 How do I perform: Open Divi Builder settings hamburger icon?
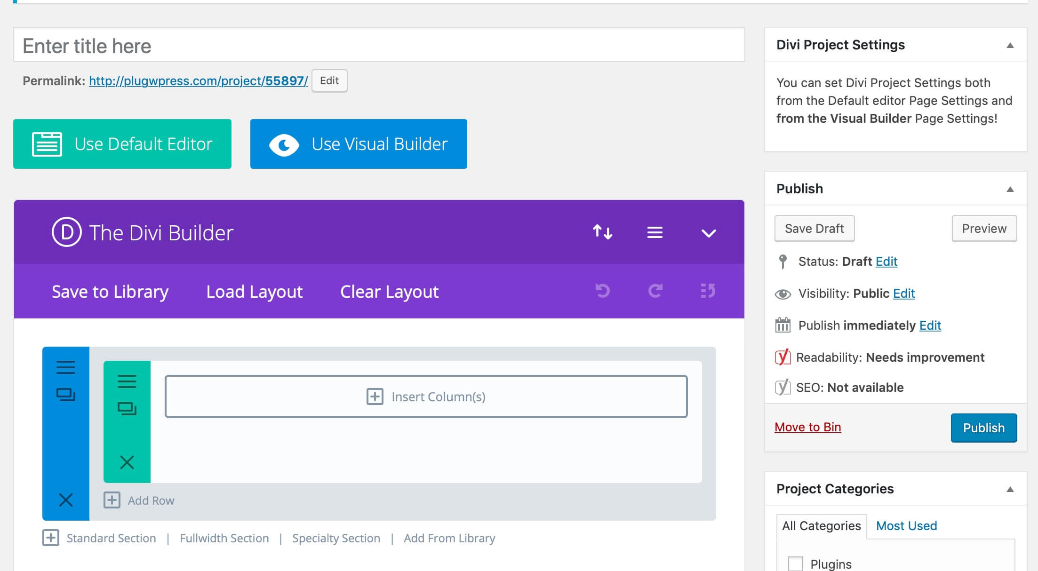[655, 232]
